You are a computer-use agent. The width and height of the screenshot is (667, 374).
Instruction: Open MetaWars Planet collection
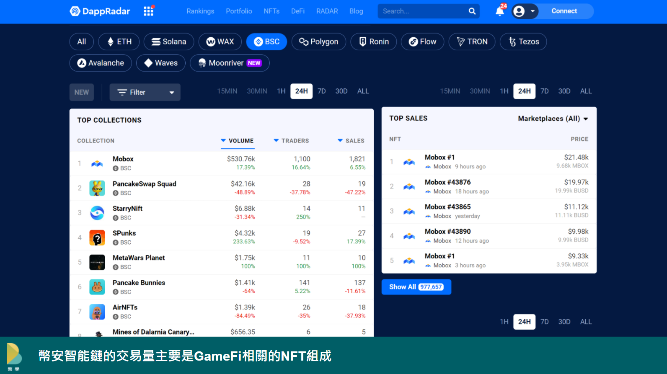click(x=139, y=258)
